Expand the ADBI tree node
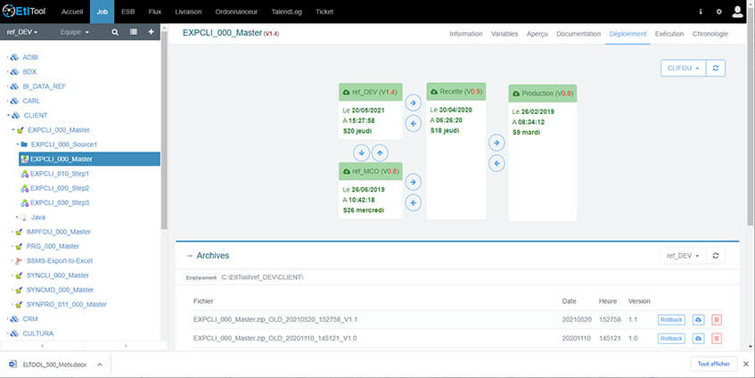This screenshot has height=378, width=755. click(x=8, y=57)
